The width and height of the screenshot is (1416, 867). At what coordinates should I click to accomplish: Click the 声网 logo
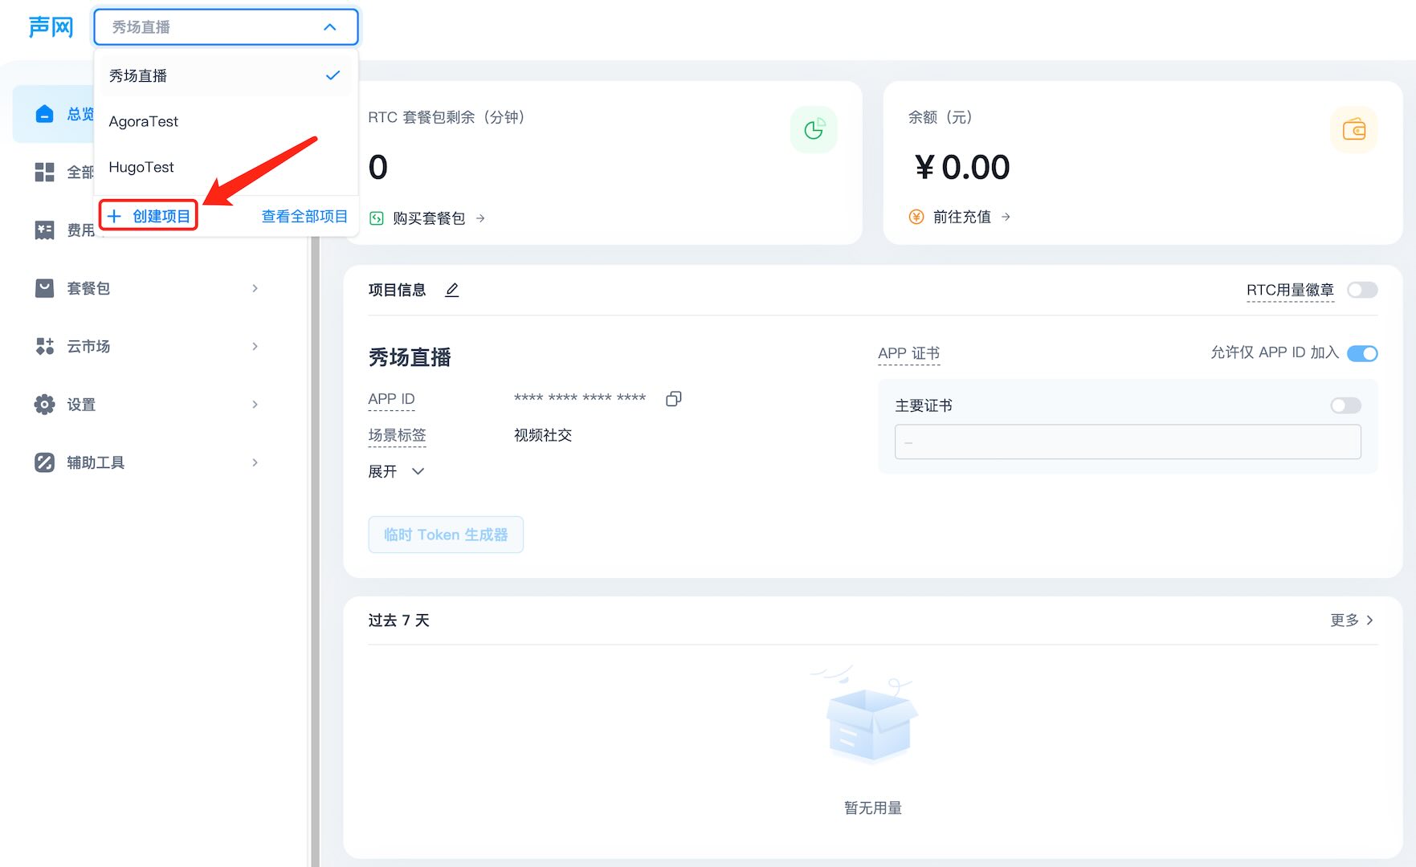tap(51, 26)
